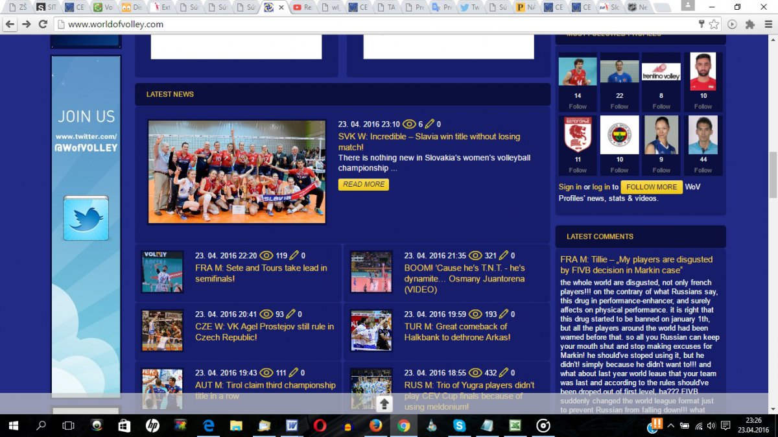Screen dimensions: 778x437
Task: Switch to the 'ZŠ' browser tab
Action: point(18,7)
